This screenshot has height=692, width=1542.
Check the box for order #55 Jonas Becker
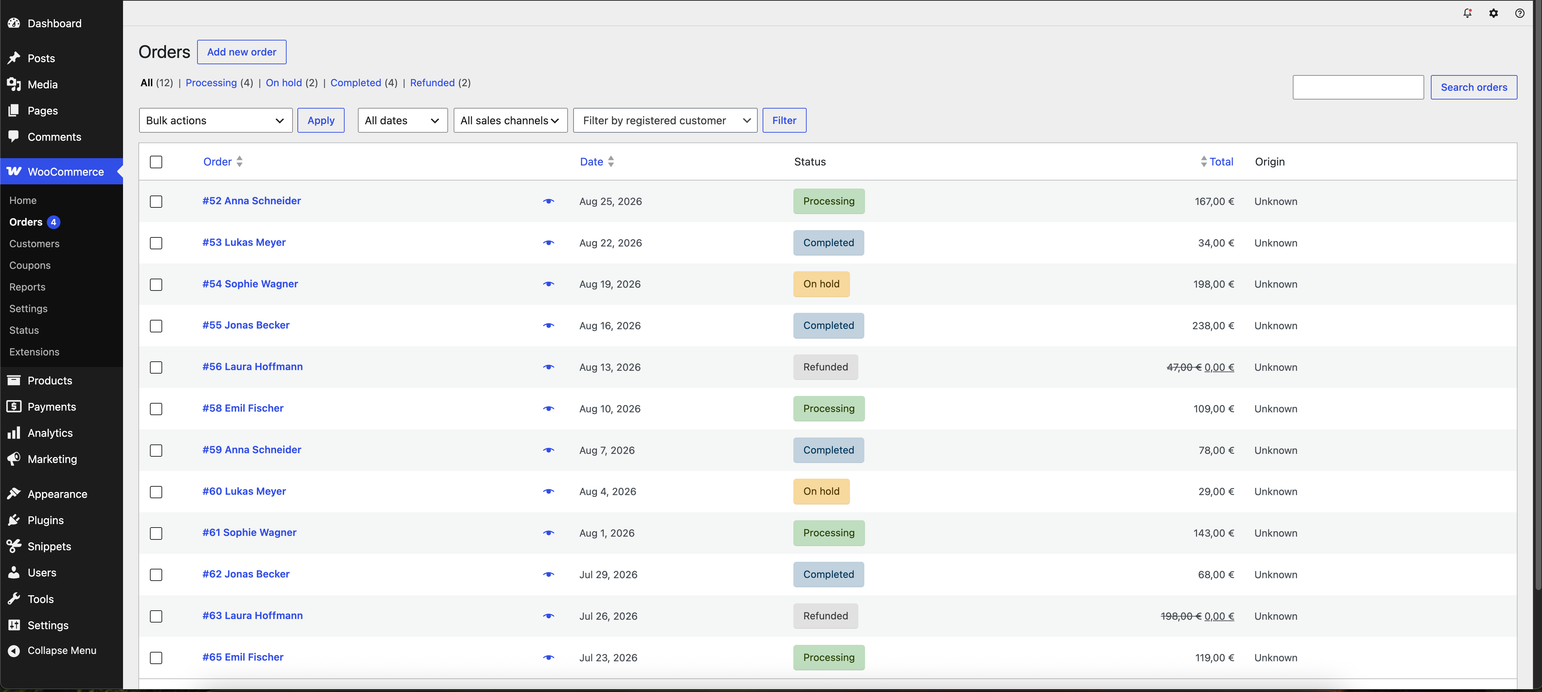[156, 326]
